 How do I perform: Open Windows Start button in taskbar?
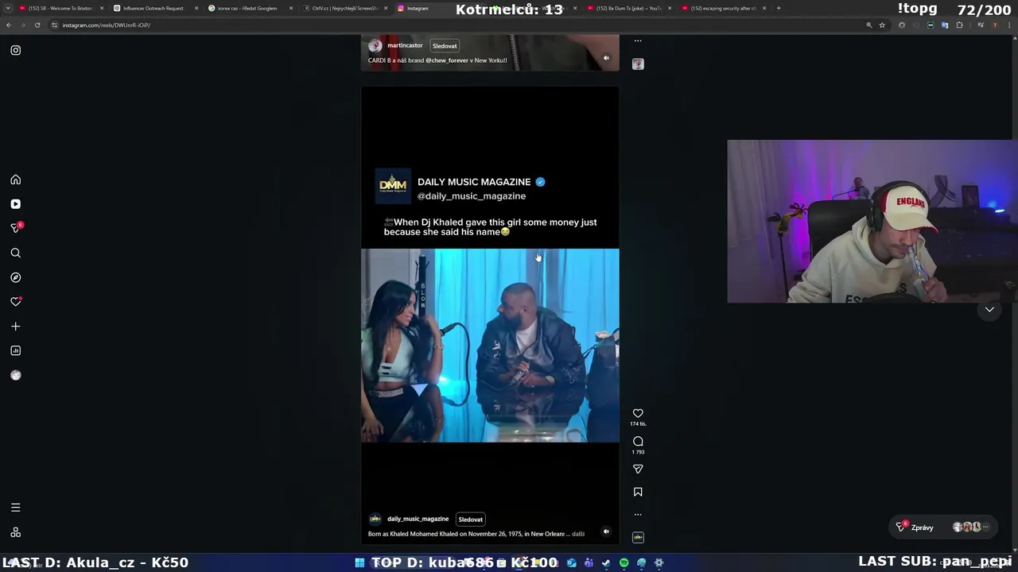coord(359,562)
